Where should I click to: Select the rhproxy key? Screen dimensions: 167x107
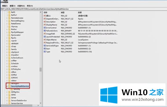coord(14,27)
